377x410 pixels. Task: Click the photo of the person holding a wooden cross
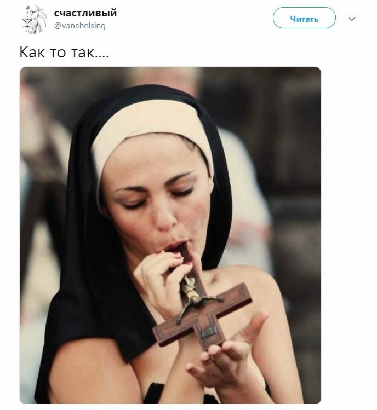pos(170,235)
